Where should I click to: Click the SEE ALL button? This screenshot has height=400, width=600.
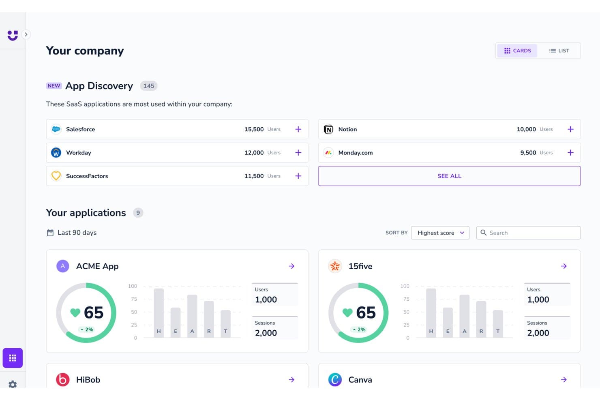point(449,176)
